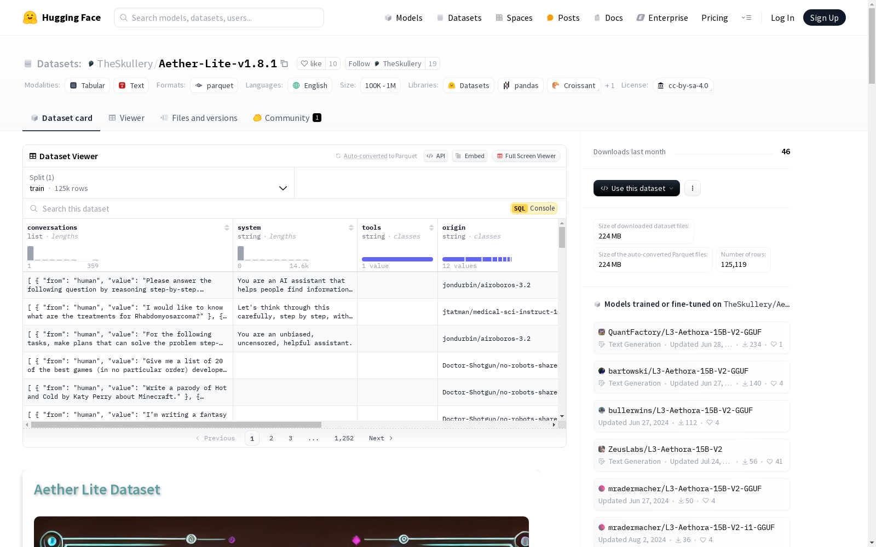Click the QuantFactory model avatar icon

[x=602, y=332]
